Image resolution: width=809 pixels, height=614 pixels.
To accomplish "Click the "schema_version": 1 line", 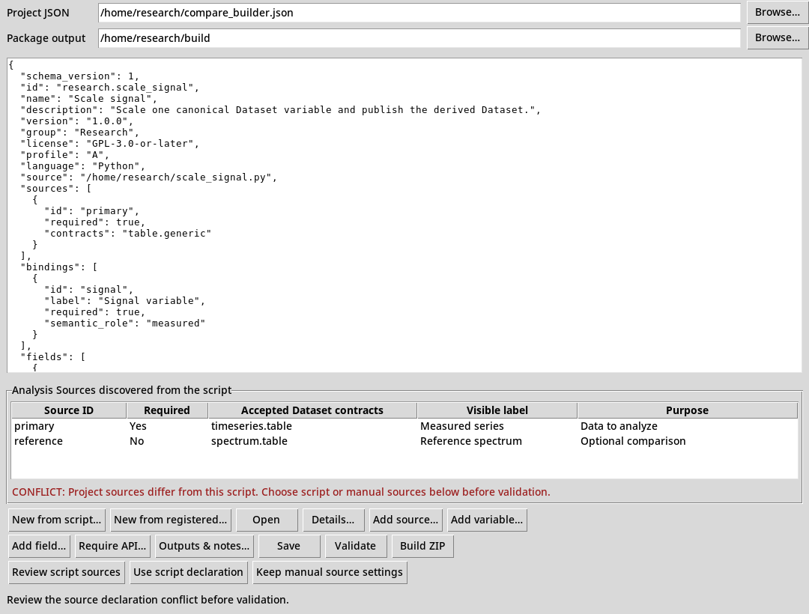I will [79, 76].
